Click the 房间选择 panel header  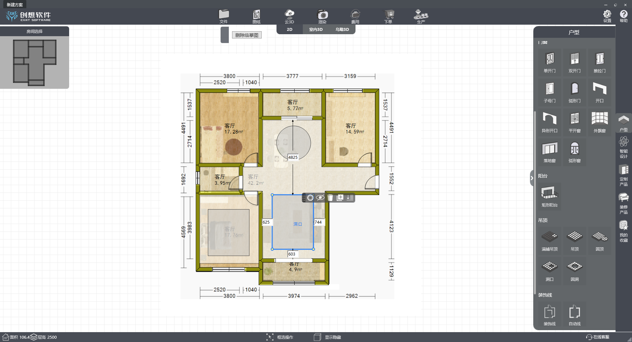[35, 31]
